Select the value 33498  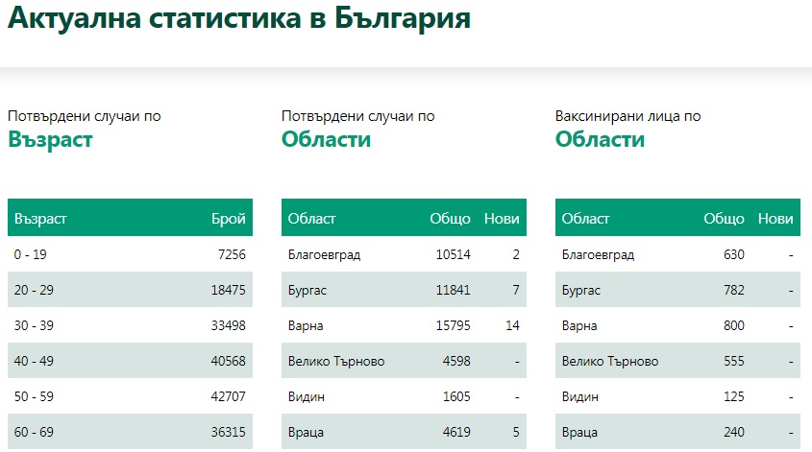click(x=229, y=325)
